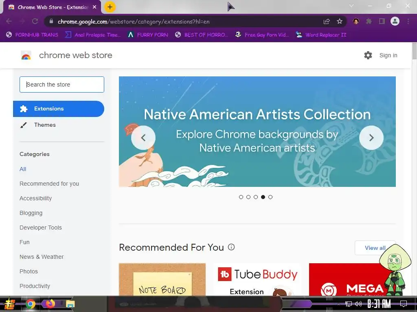Screen dimensions: 417x312
Task: Click the site lock icon in address bar
Action: tap(51, 21)
